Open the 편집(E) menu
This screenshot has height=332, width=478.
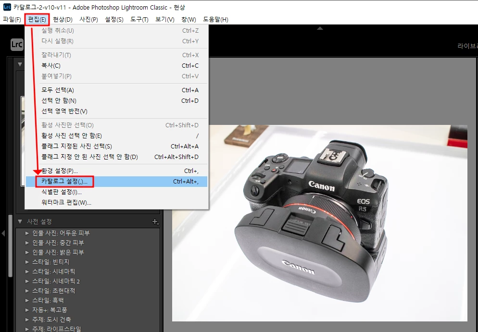click(x=37, y=20)
